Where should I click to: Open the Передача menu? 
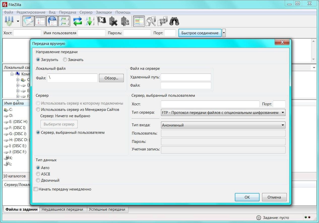(68, 12)
